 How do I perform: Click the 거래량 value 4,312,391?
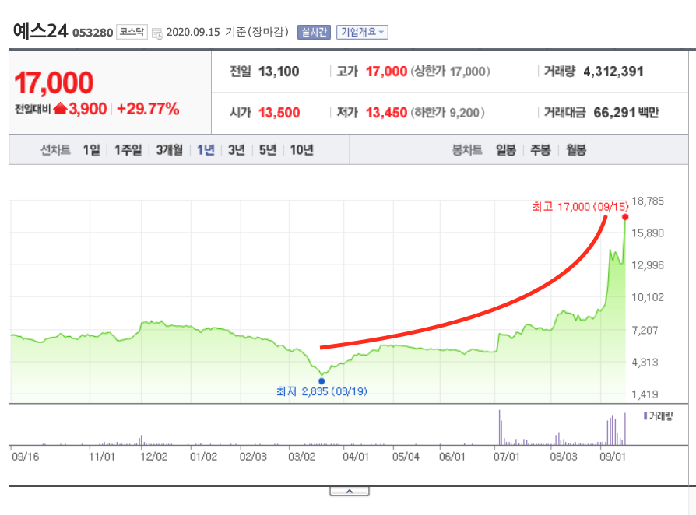coord(613,72)
